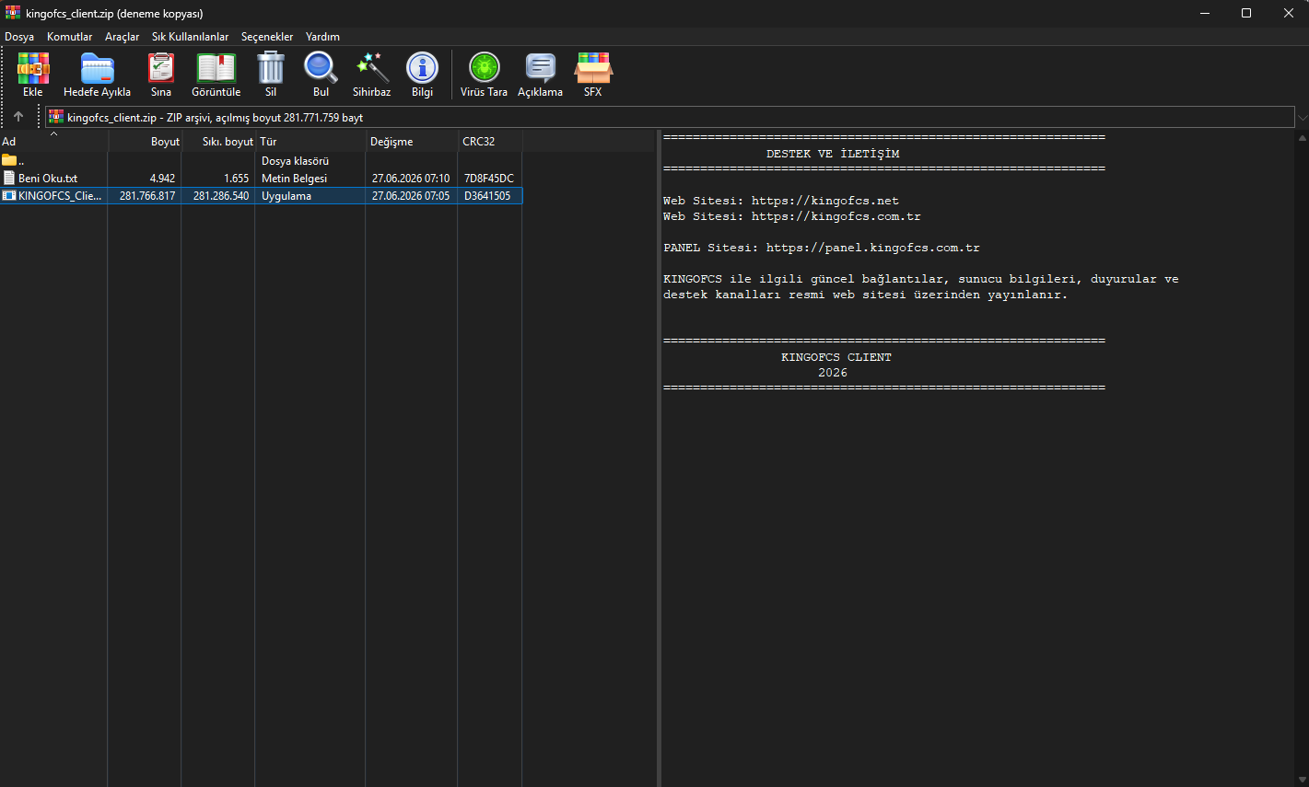1309x787 pixels.
Task: Sort by Sıkı. boyut column header
Action: 219,141
